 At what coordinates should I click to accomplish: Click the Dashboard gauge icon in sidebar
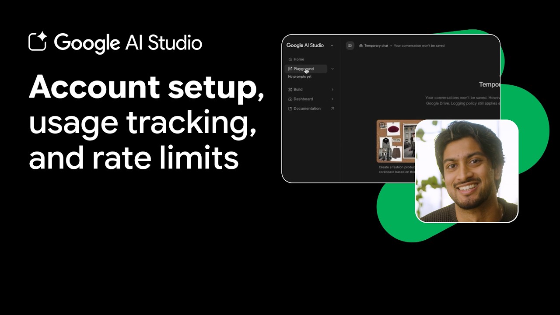point(290,99)
